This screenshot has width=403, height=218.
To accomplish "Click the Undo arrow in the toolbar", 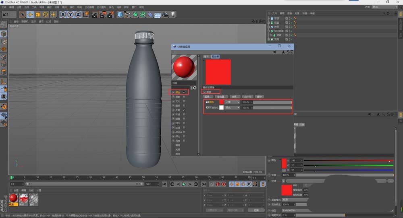I will 6,14.
